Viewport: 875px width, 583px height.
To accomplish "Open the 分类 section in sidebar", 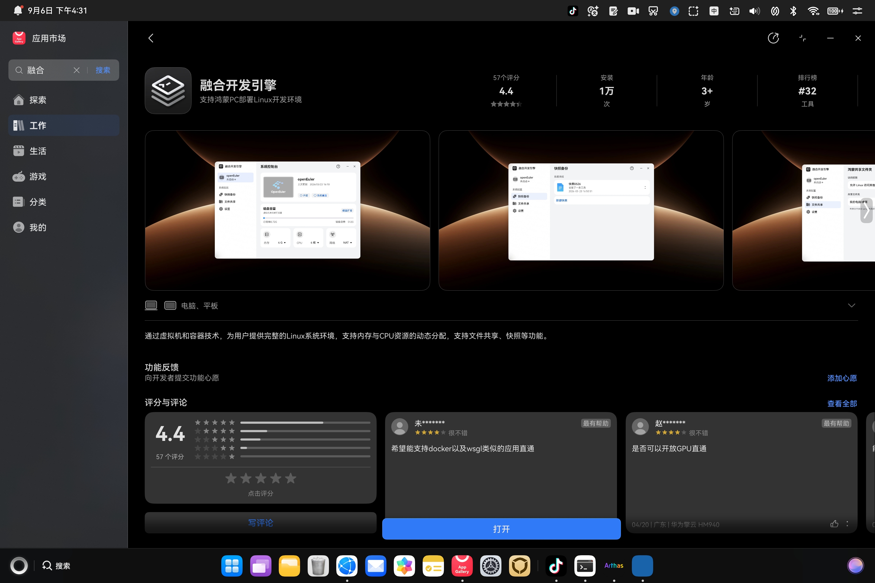I will tap(64, 202).
